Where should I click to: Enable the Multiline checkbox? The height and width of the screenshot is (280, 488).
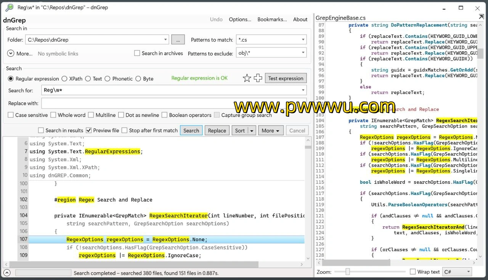pos(91,115)
